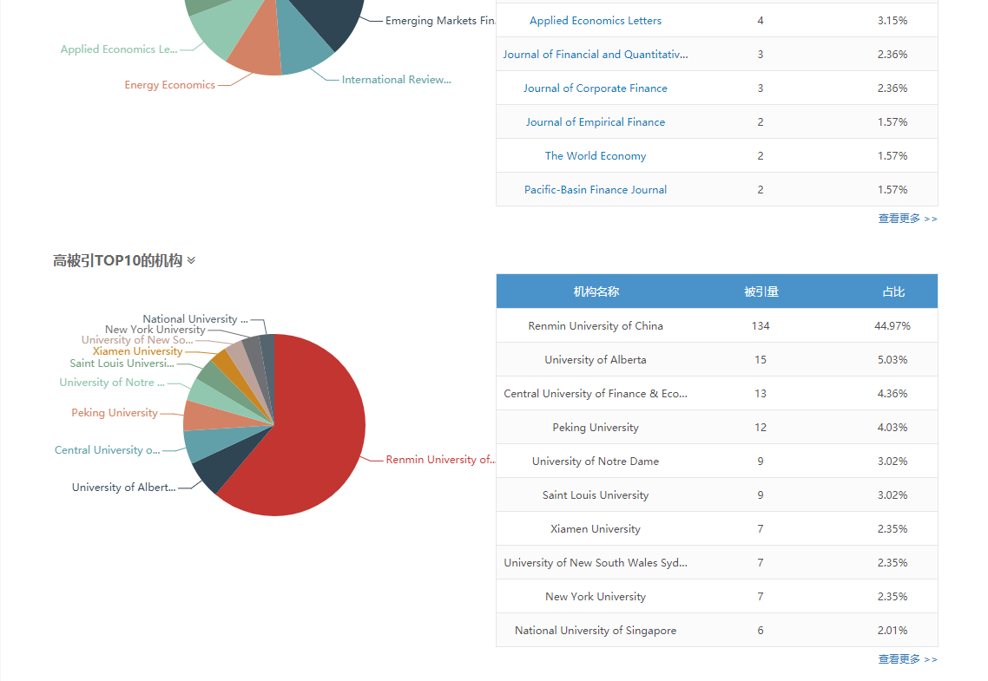Select University of Notre Dame table cell
The height and width of the screenshot is (681, 988).
click(x=596, y=462)
